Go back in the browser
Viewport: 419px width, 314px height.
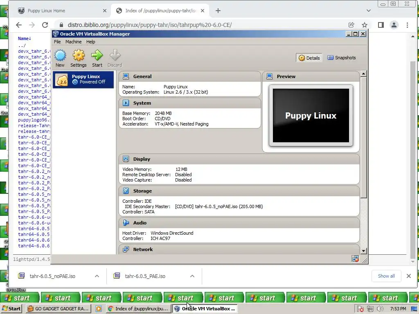(19, 25)
